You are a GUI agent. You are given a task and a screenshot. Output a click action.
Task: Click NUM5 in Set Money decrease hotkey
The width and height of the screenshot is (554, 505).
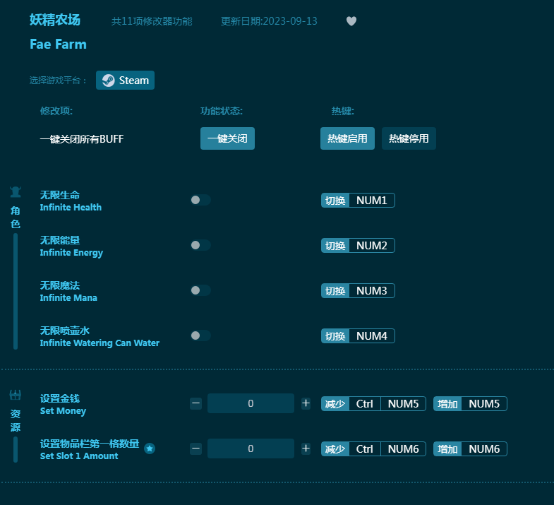[x=403, y=403]
